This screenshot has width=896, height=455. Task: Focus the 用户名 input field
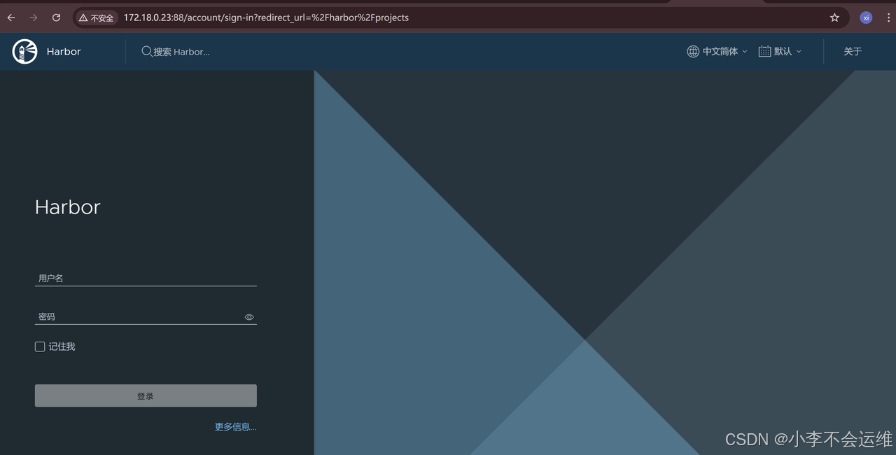[x=146, y=278]
